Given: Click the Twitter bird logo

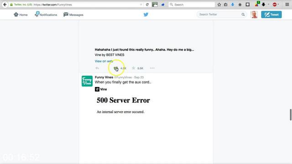Looking at the screenshot, I should tap(146, 15).
